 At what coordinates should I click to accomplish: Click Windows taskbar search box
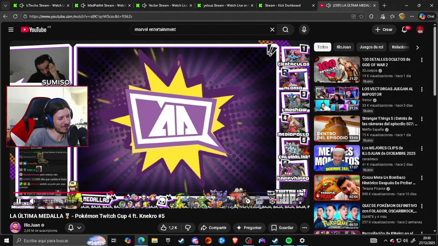(x=61, y=241)
